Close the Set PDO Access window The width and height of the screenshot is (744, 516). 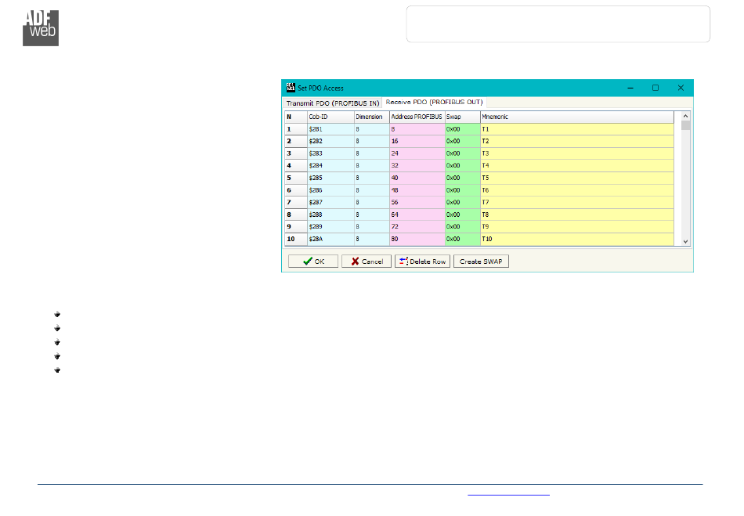pos(681,88)
